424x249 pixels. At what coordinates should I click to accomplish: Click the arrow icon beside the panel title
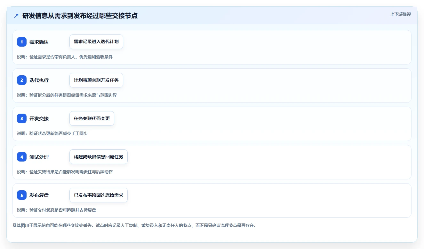pos(16,16)
